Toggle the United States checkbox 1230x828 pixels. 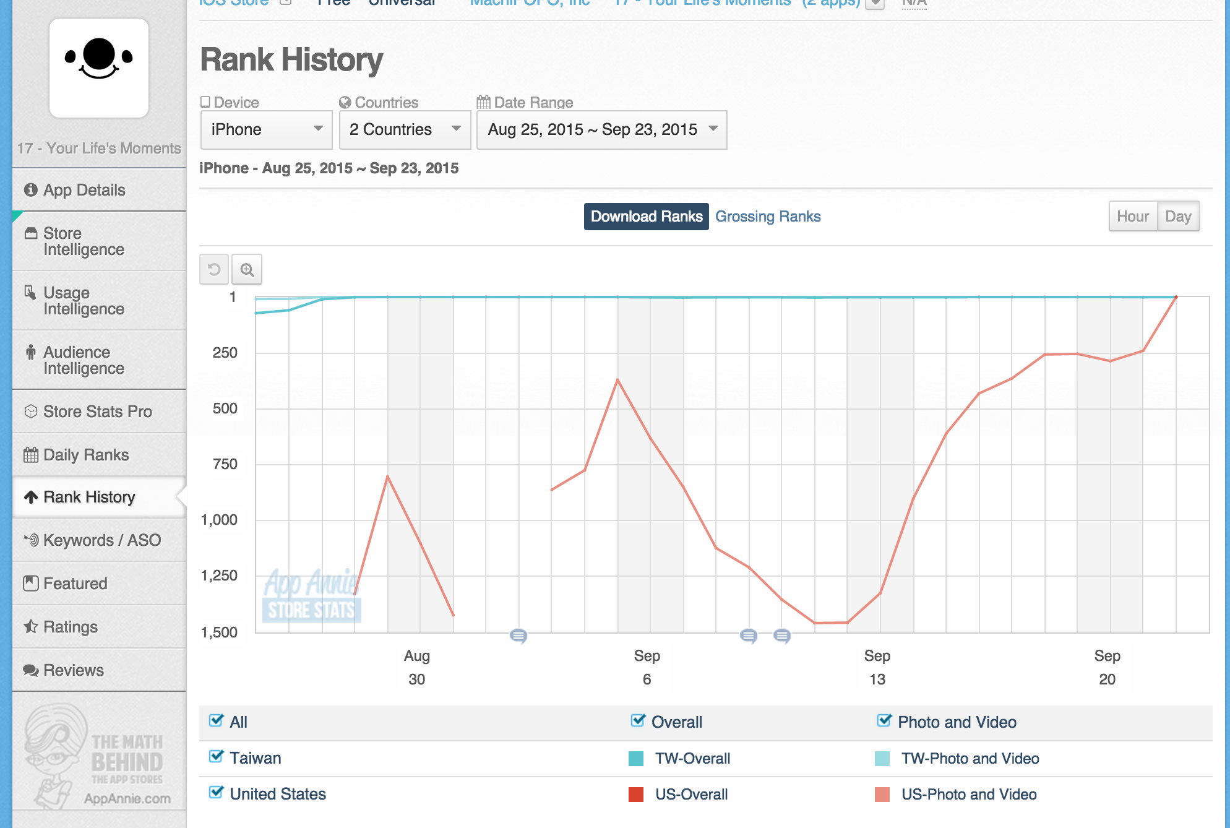pos(216,793)
